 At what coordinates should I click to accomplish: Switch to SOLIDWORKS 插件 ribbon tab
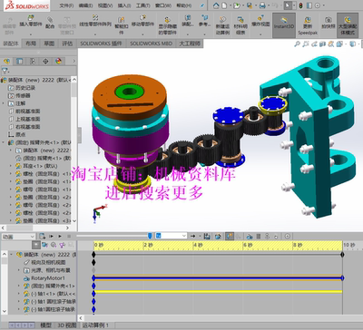click(101, 44)
